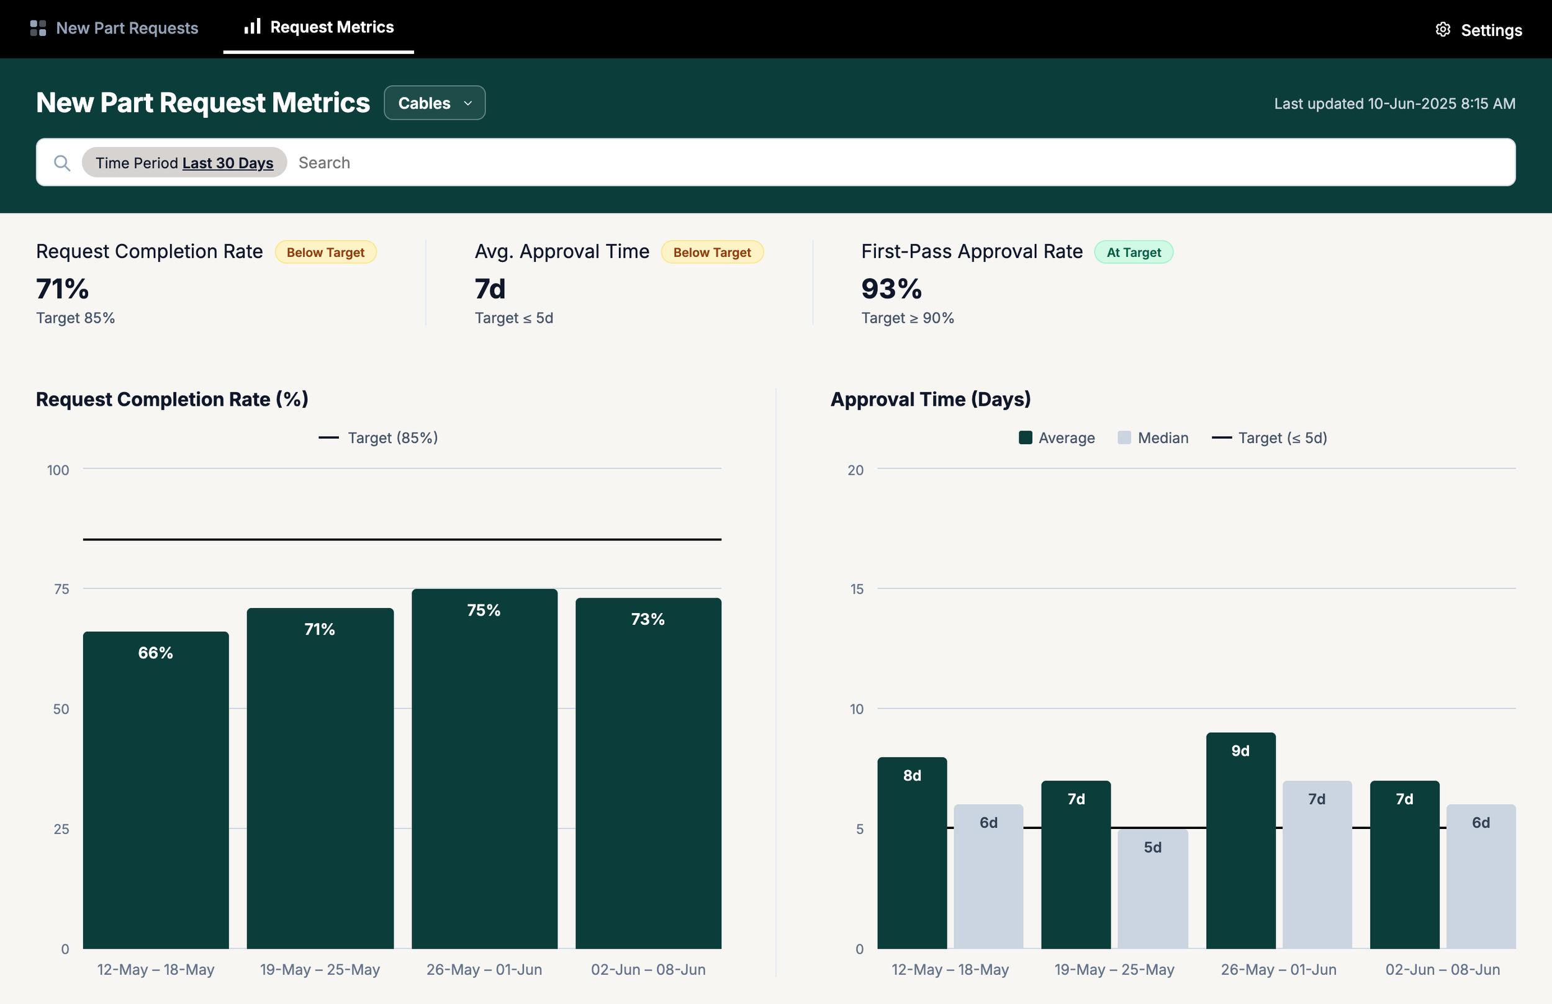The width and height of the screenshot is (1552, 1004).
Task: Click the Last 30 Days underlined link
Action: tap(228, 163)
